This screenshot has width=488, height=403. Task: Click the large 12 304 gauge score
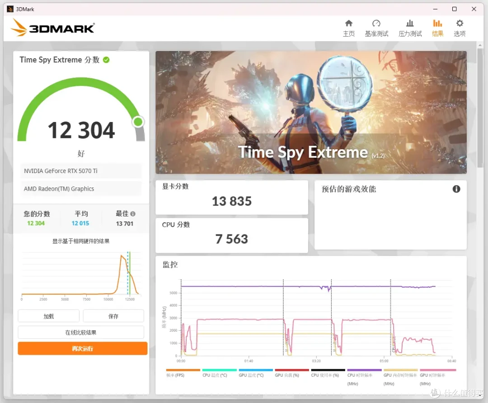[81, 130]
